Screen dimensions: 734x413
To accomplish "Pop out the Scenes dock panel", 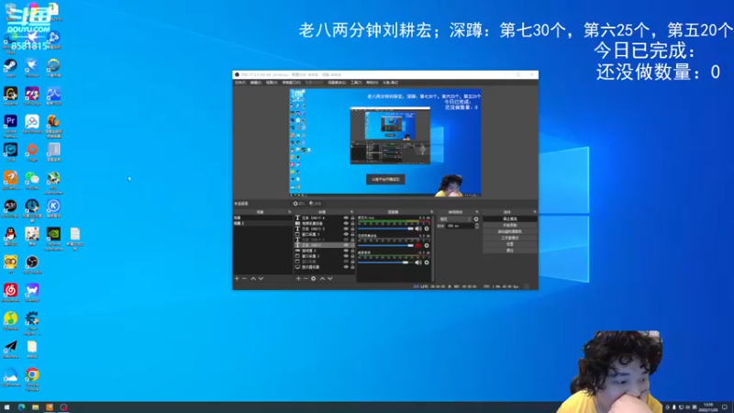I will [x=290, y=212].
